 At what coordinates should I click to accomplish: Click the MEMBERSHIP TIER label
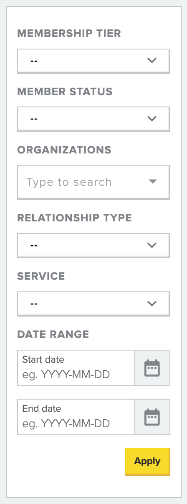point(69,34)
